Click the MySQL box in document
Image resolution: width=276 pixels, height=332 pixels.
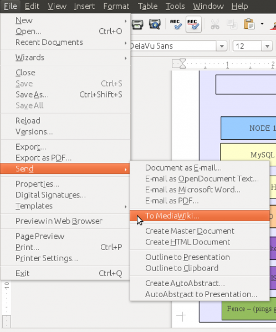pos(248,152)
